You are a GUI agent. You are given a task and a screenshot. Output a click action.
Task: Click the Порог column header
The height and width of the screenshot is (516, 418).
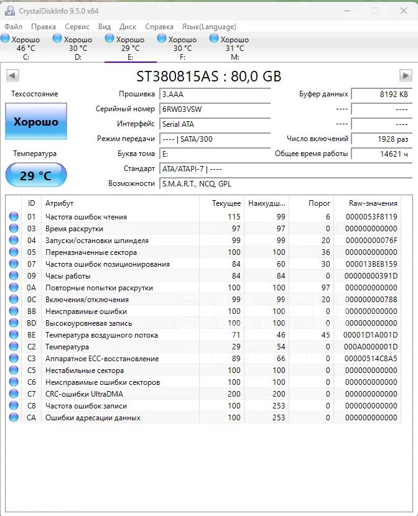click(312, 203)
